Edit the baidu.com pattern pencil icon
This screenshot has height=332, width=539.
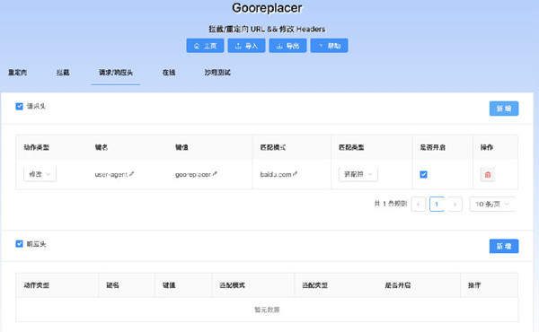click(x=295, y=174)
